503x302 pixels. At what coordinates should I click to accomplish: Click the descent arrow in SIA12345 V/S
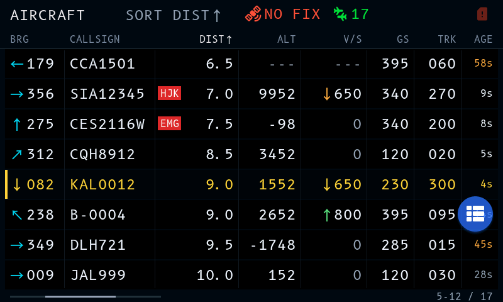[327, 94]
